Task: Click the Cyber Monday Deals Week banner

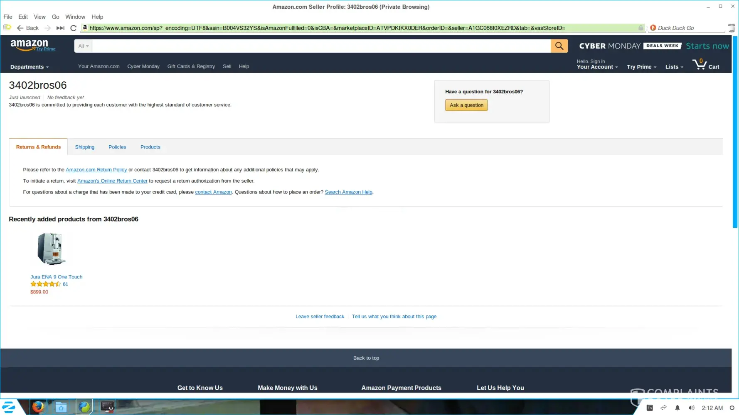Action: (x=654, y=46)
